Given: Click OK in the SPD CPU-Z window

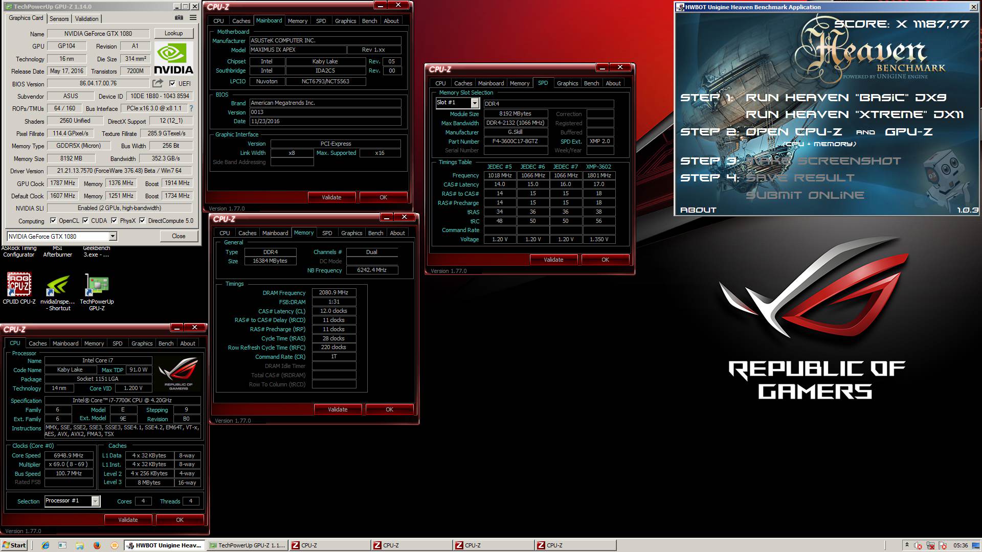Looking at the screenshot, I should [605, 260].
